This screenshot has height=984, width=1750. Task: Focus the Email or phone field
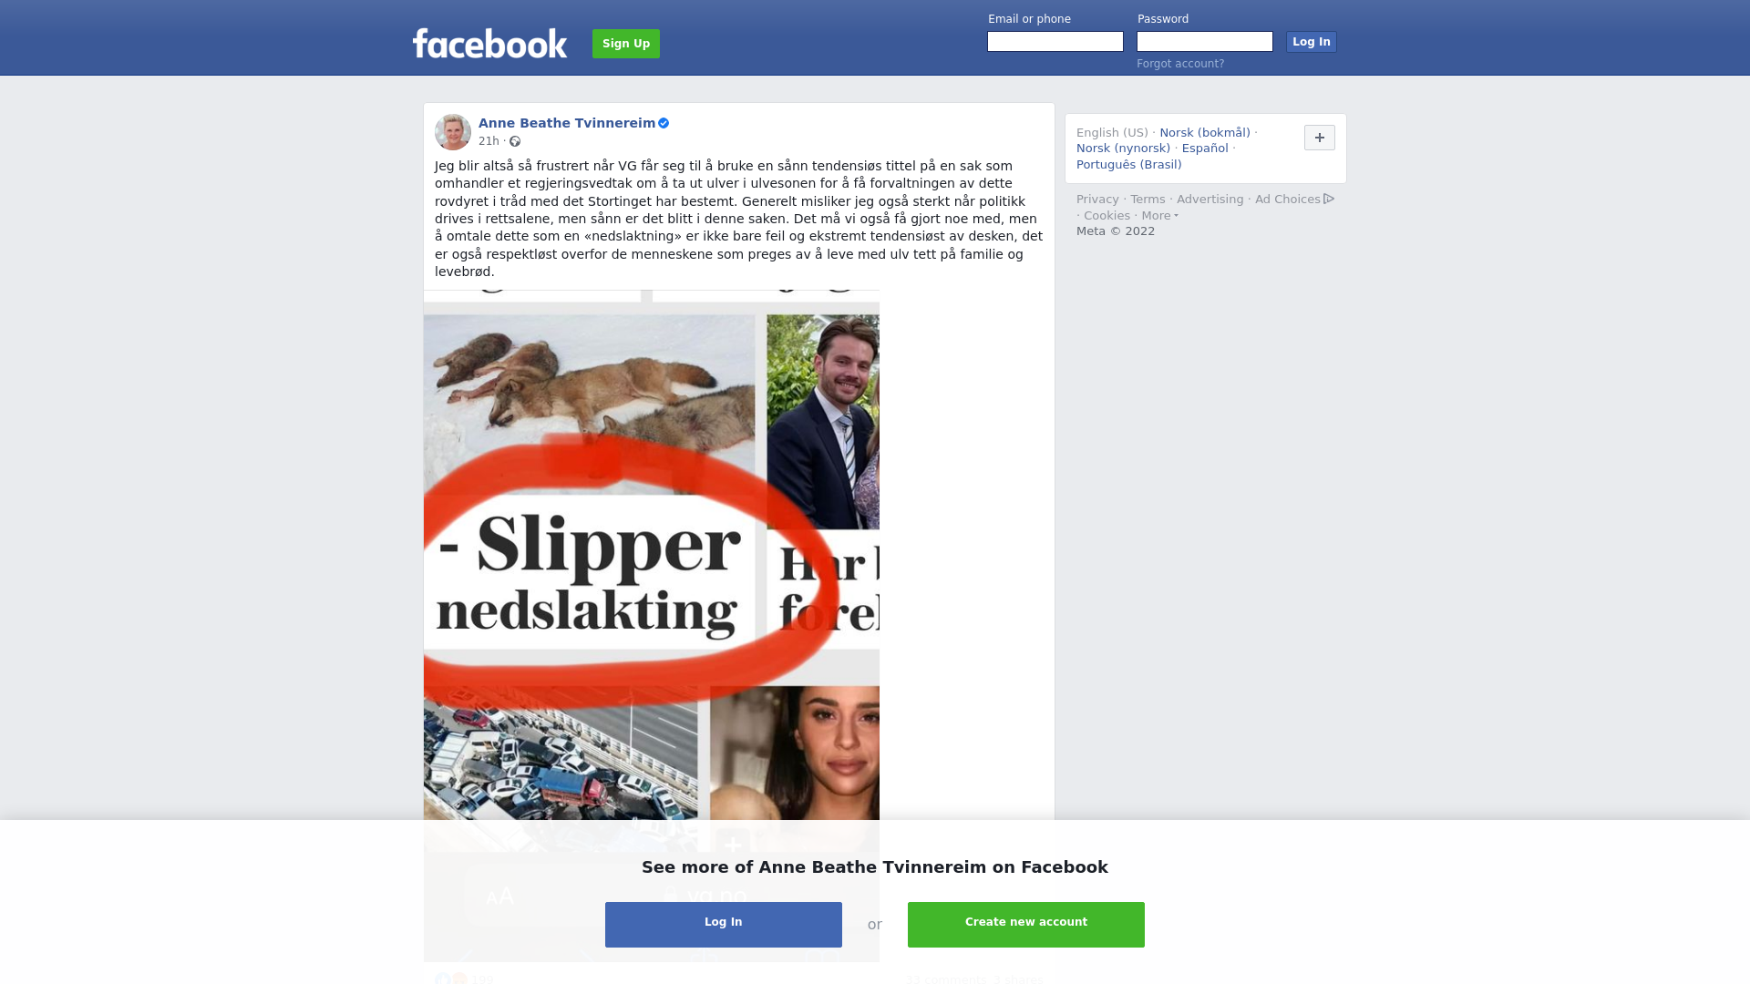coord(1055,42)
